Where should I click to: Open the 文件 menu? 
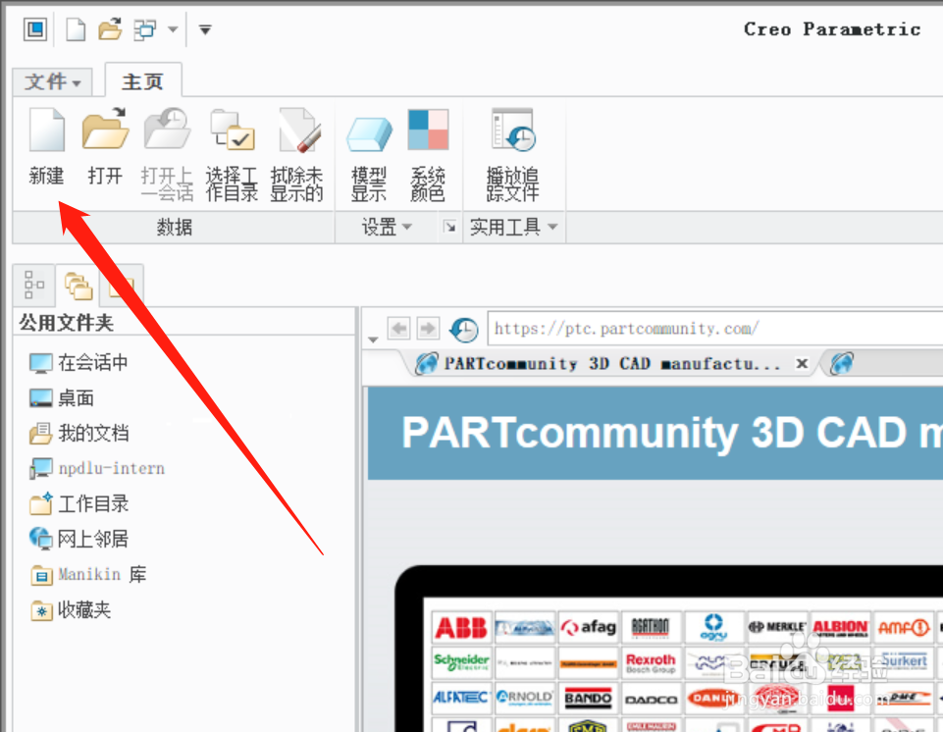[52, 81]
